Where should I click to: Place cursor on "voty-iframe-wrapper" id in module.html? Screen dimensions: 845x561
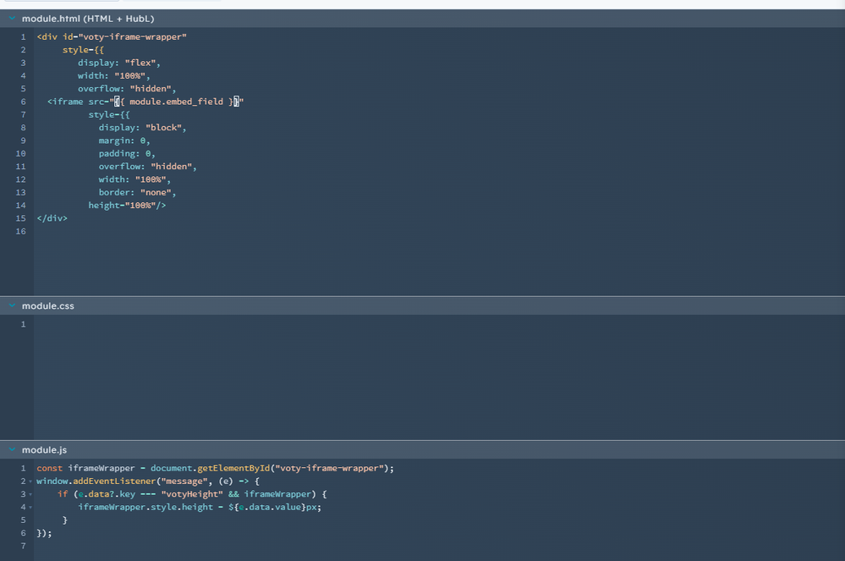pos(132,37)
